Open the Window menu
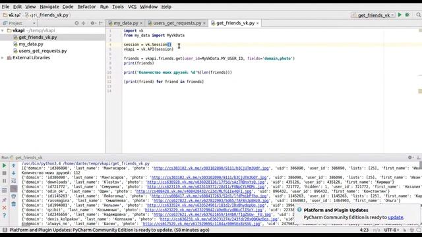422x237 pixels. (148, 7)
